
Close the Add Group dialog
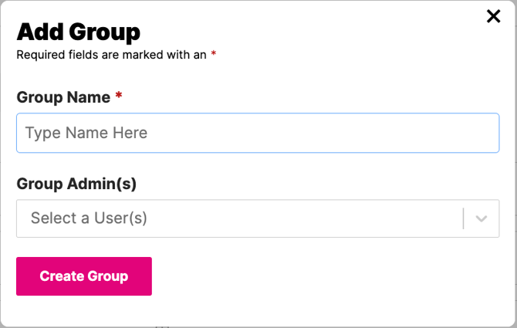pos(493,16)
